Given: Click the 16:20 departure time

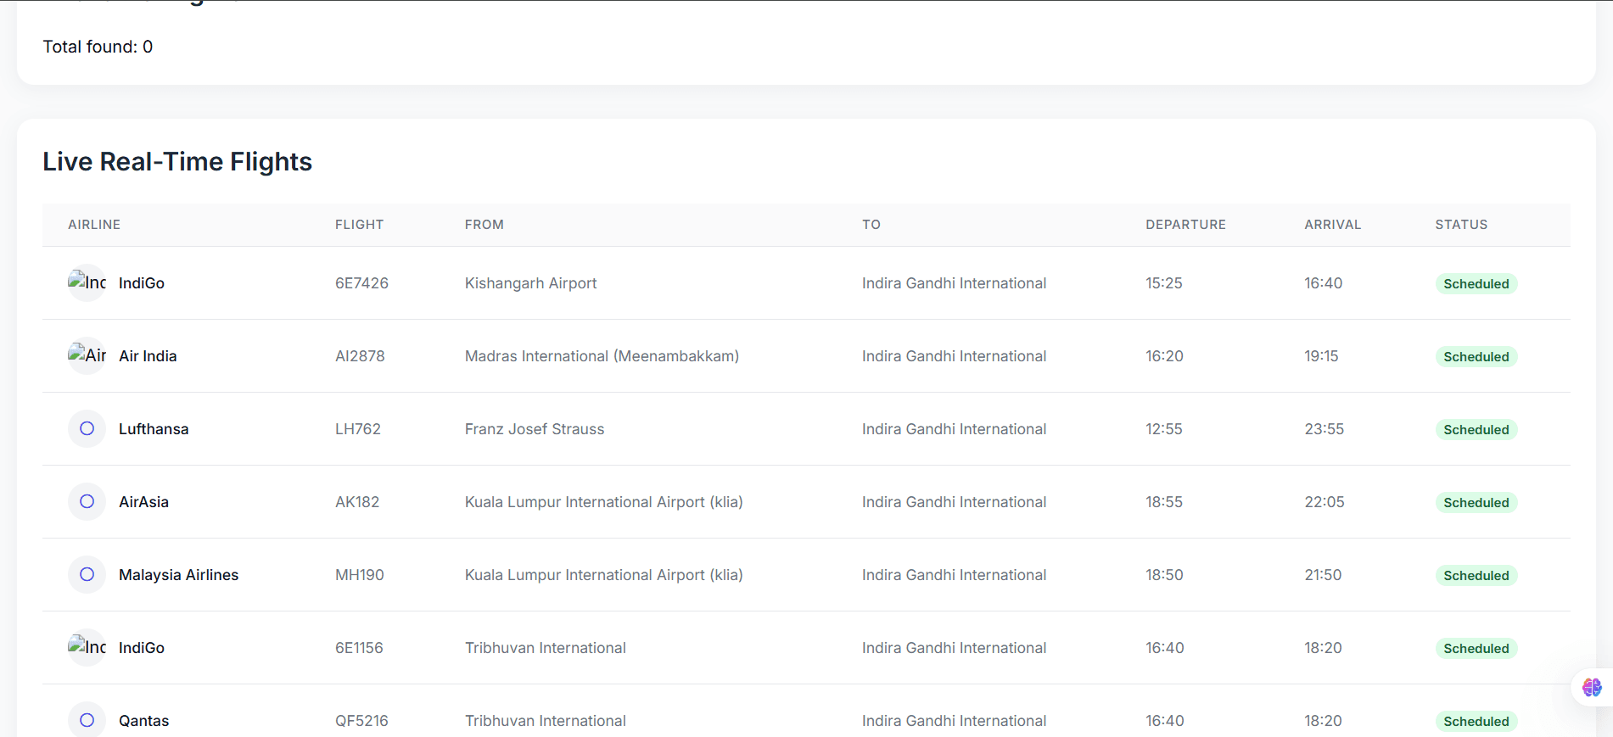Looking at the screenshot, I should [1164, 356].
